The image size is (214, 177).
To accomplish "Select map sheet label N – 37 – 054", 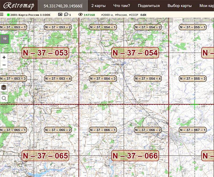I will click(x=135, y=53).
